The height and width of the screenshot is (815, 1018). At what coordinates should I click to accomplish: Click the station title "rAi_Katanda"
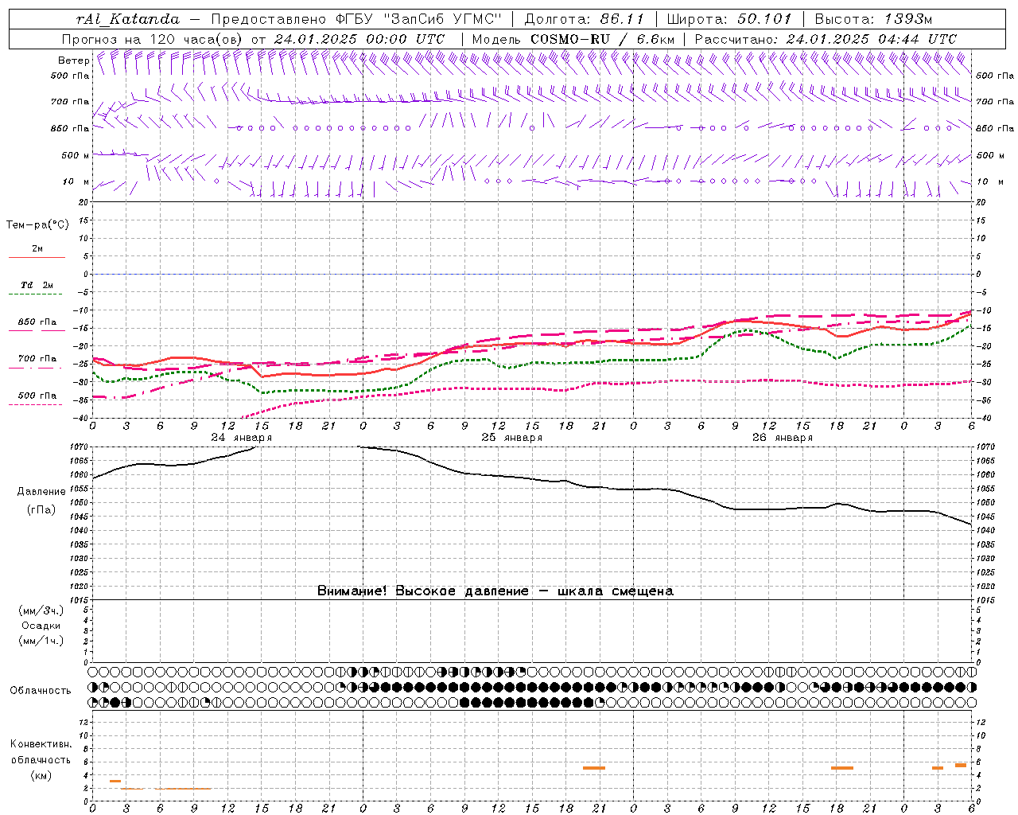point(128,19)
